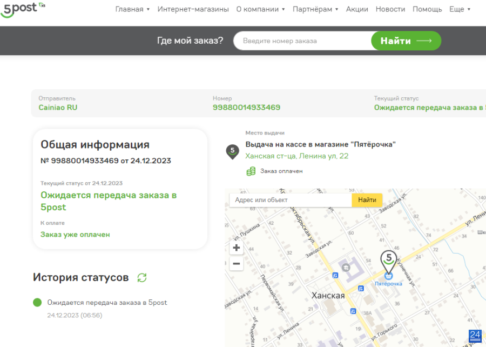Select the pickup location pin icon beside address
Image resolution: width=486 pixels, height=347 pixels.
coord(232,152)
